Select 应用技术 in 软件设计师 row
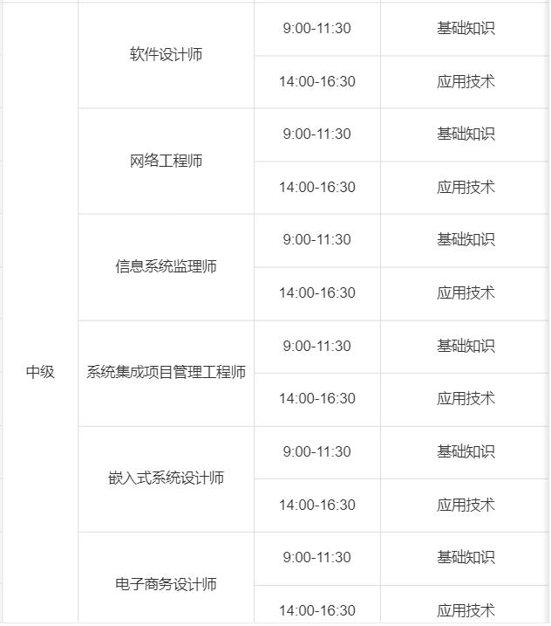 pyautogui.click(x=466, y=81)
